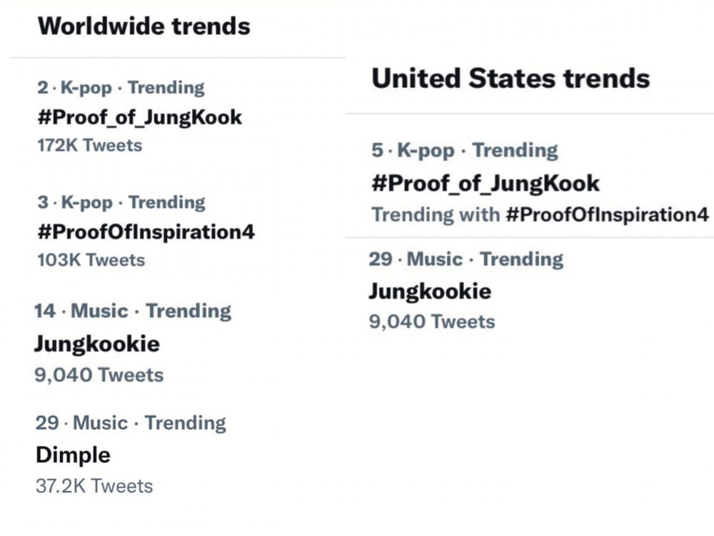This screenshot has width=714, height=536.
Task: Click the '37.2K Tweets' count under Dimple
Action: pyautogui.click(x=94, y=486)
